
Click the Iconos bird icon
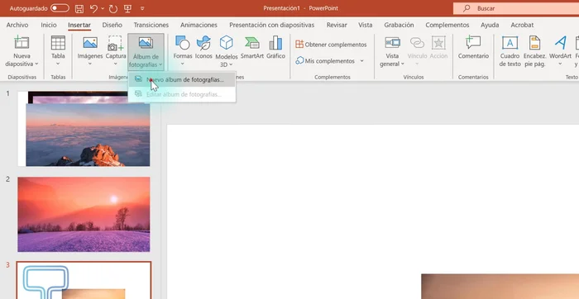[x=203, y=43]
